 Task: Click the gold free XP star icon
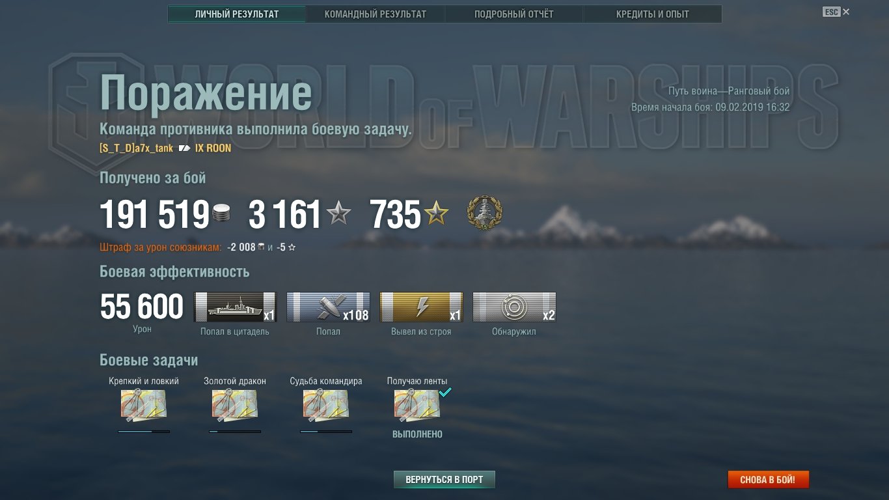[436, 213]
